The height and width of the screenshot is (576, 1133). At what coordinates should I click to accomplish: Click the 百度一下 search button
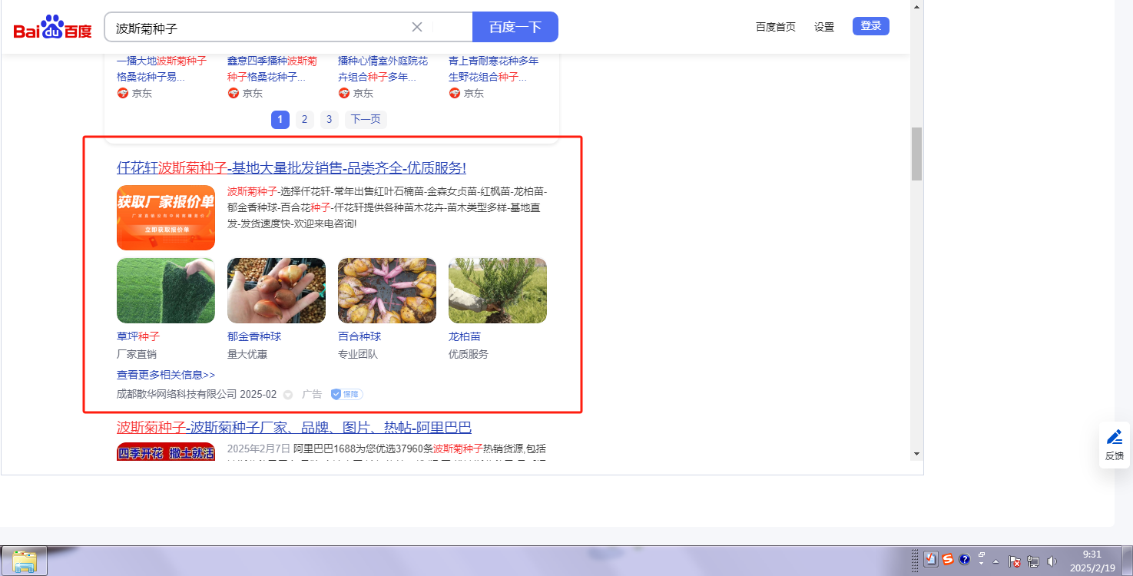515,27
